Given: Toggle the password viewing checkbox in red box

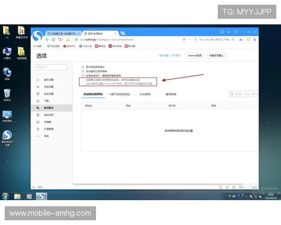Looking at the screenshot, I should click(x=83, y=80).
